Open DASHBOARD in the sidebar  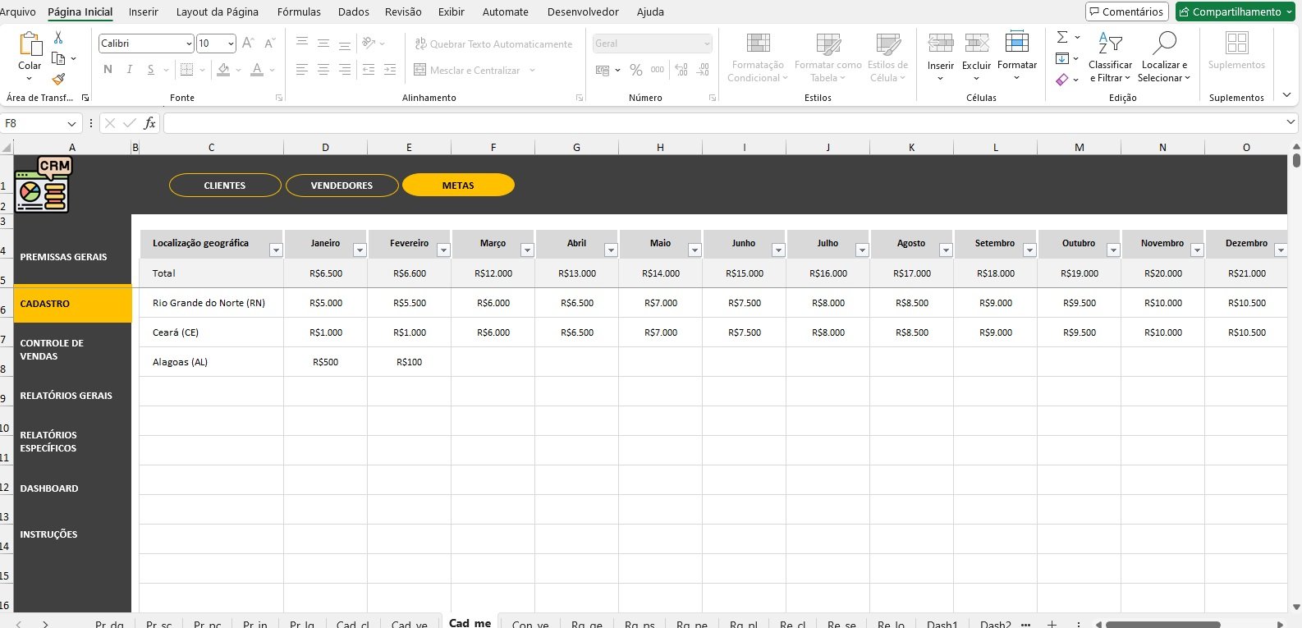coord(49,488)
